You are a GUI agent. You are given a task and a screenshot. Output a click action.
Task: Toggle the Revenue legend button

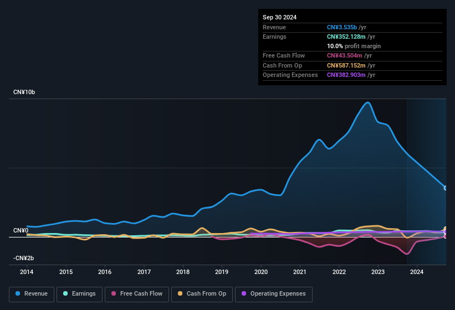point(32,294)
